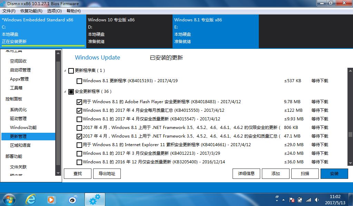The image size is (353, 206).
Task: Check the KB4015547 security-only update
Action: click(x=79, y=119)
